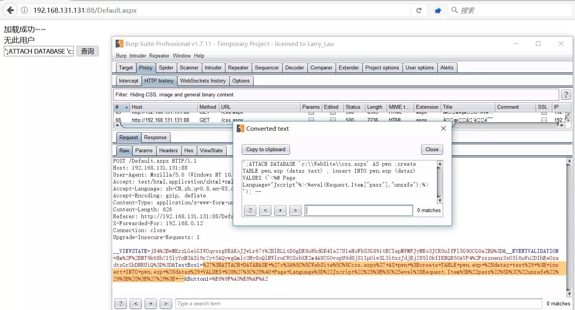This screenshot has height=310, width=575.
Task: Switch to the Spider tab
Action: coord(166,67)
